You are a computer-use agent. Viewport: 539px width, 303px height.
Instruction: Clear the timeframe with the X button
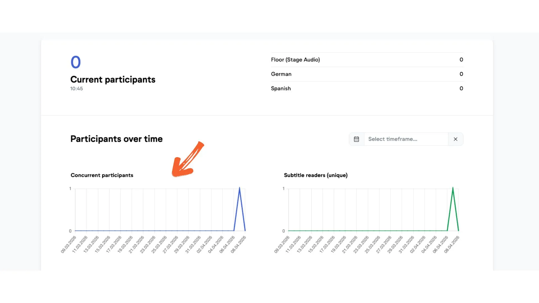tap(455, 139)
